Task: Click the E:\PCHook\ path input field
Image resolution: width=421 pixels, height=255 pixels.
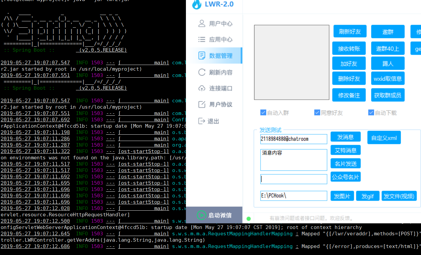Action: click(294, 196)
